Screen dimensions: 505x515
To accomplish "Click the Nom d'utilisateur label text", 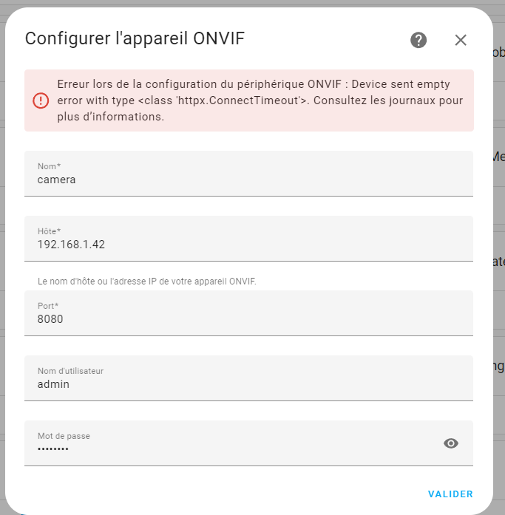I will 70,371.
